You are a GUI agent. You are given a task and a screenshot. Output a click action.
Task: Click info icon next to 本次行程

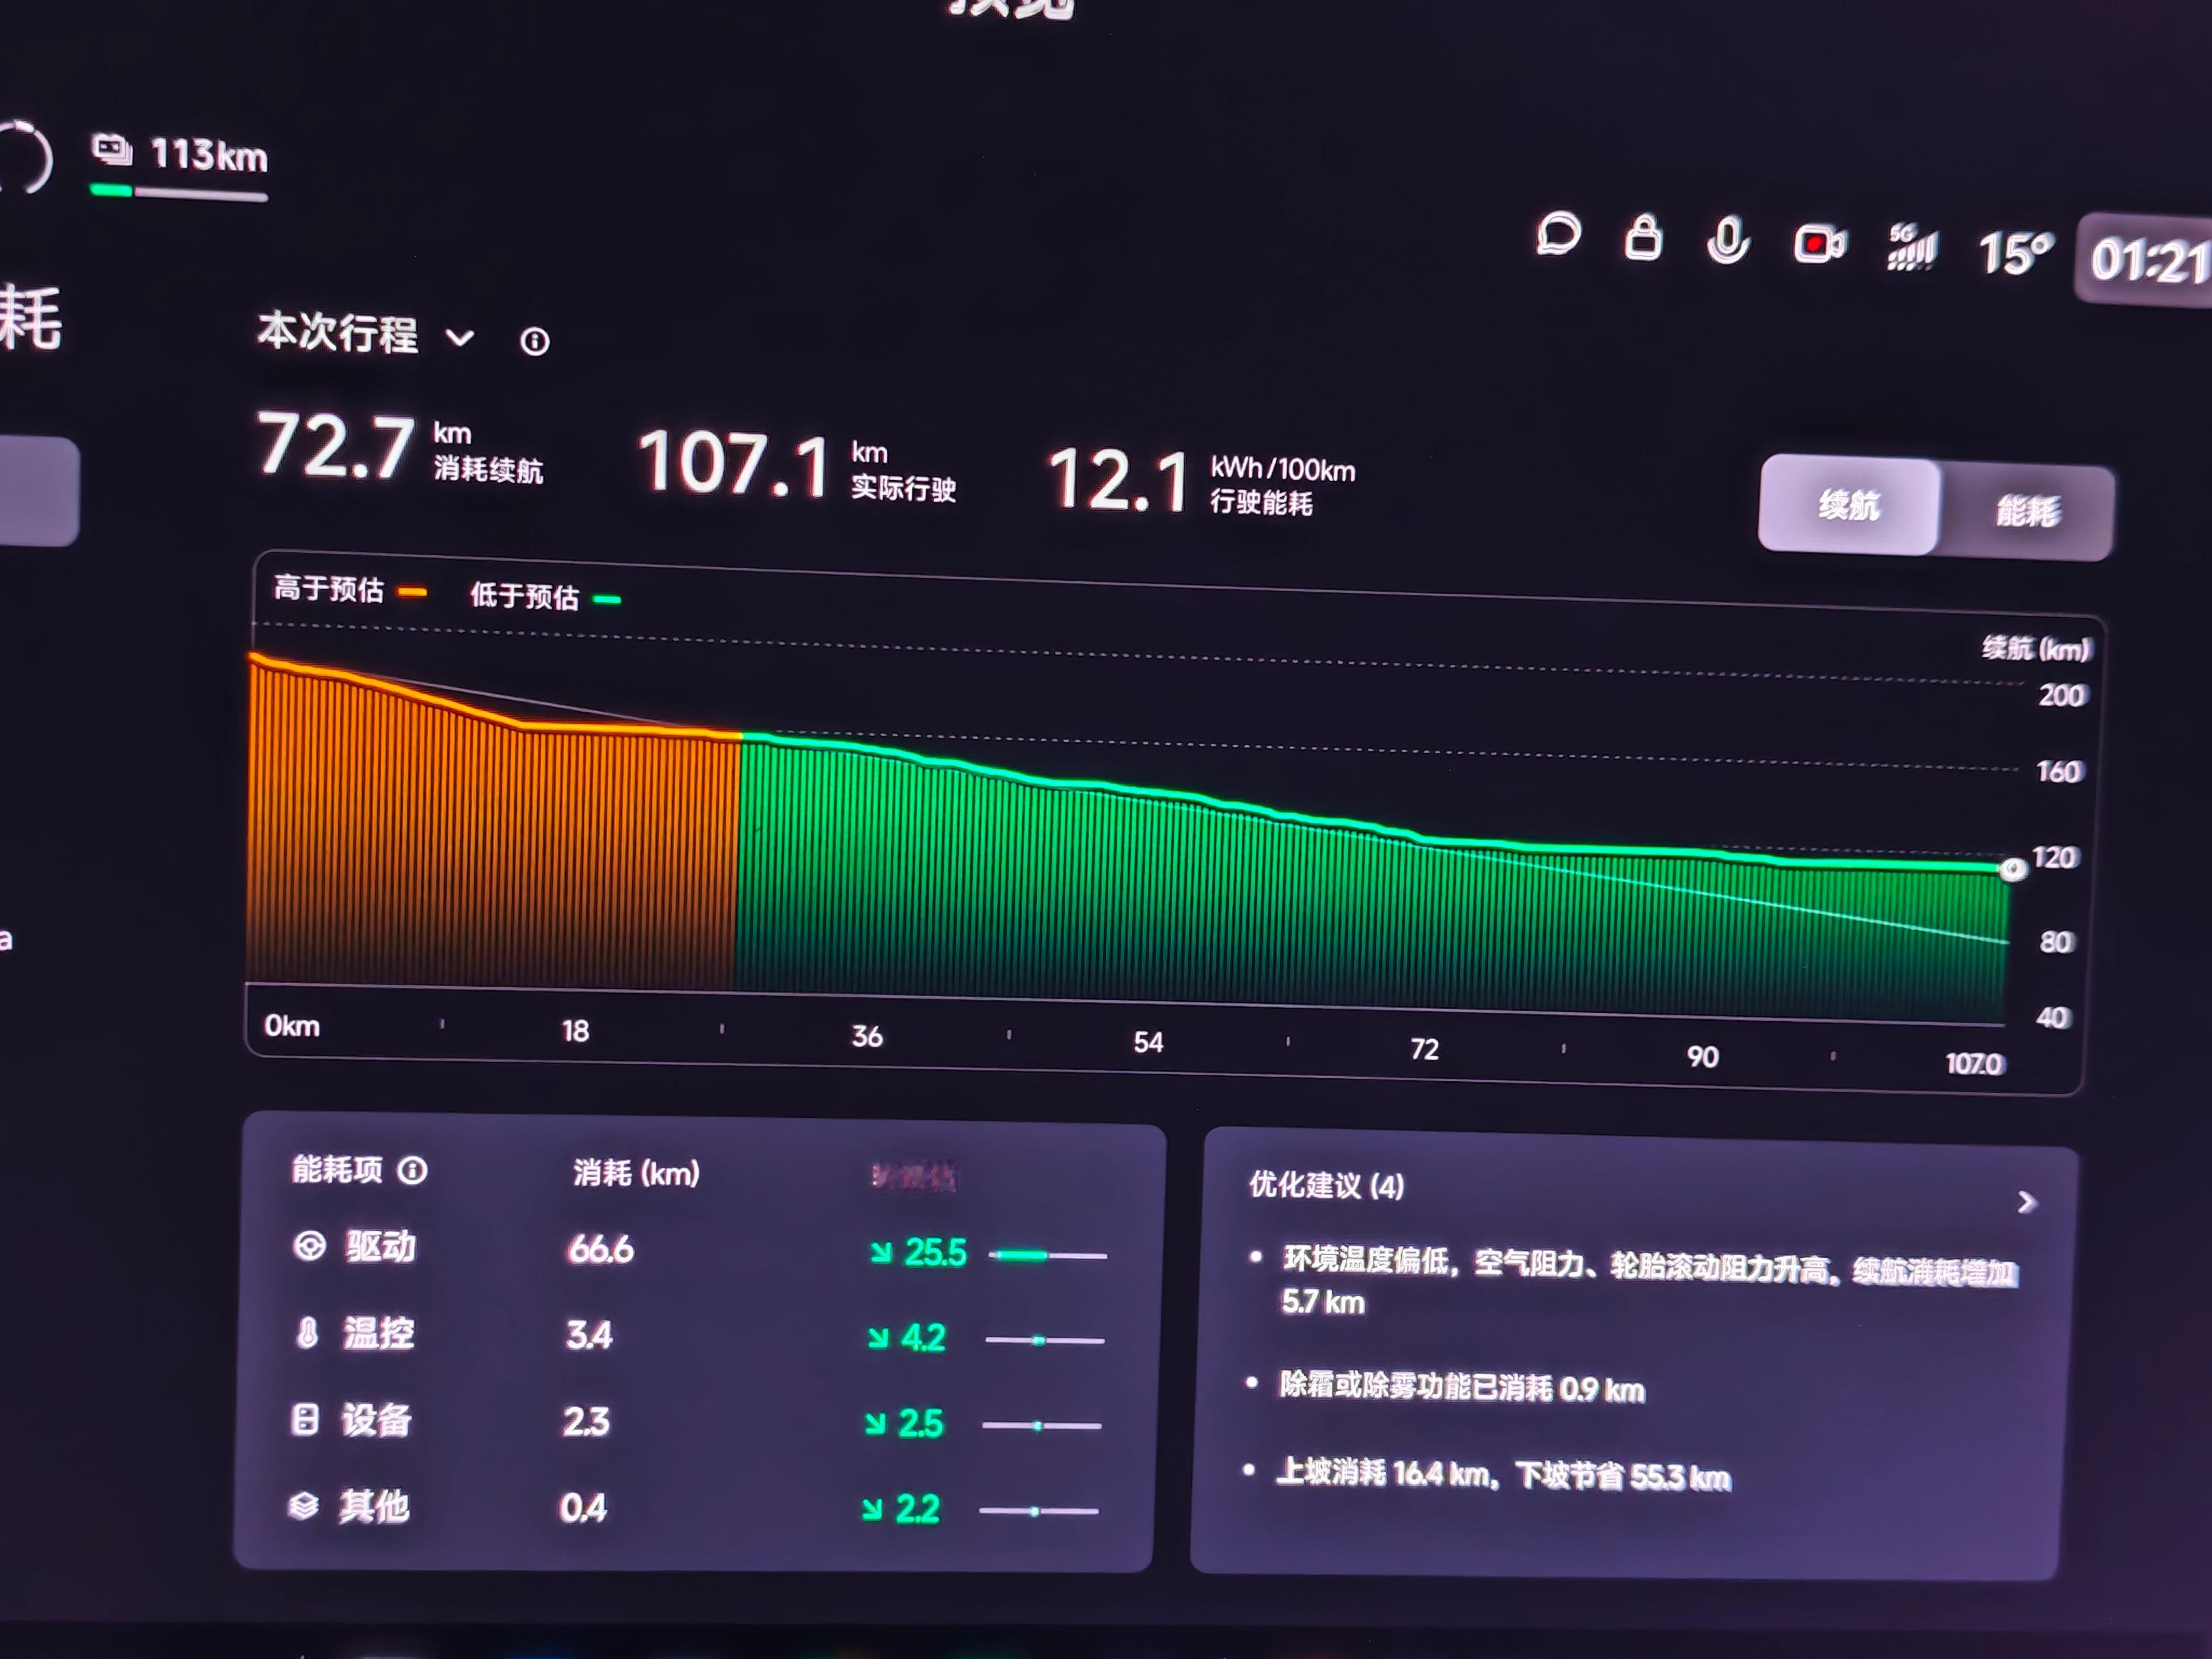[x=535, y=342]
